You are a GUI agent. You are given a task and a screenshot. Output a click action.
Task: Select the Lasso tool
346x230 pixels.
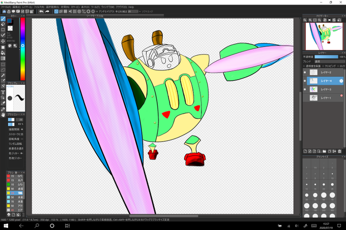pos(3,70)
